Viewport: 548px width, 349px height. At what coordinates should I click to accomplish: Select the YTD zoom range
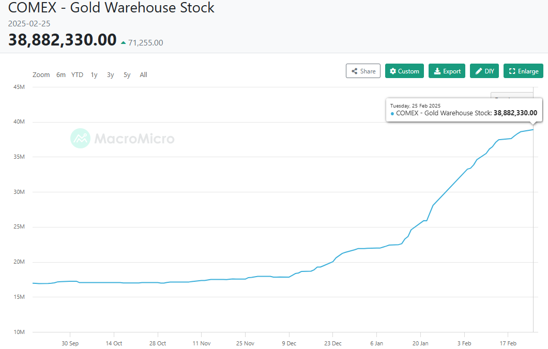tap(77, 75)
